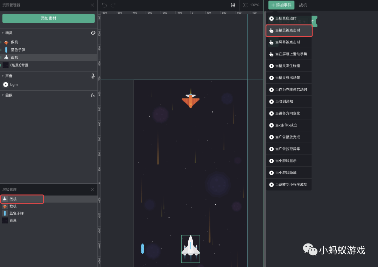The image size is (378, 267).
Task: Switch to the 战机 tab
Action: pos(303,5)
